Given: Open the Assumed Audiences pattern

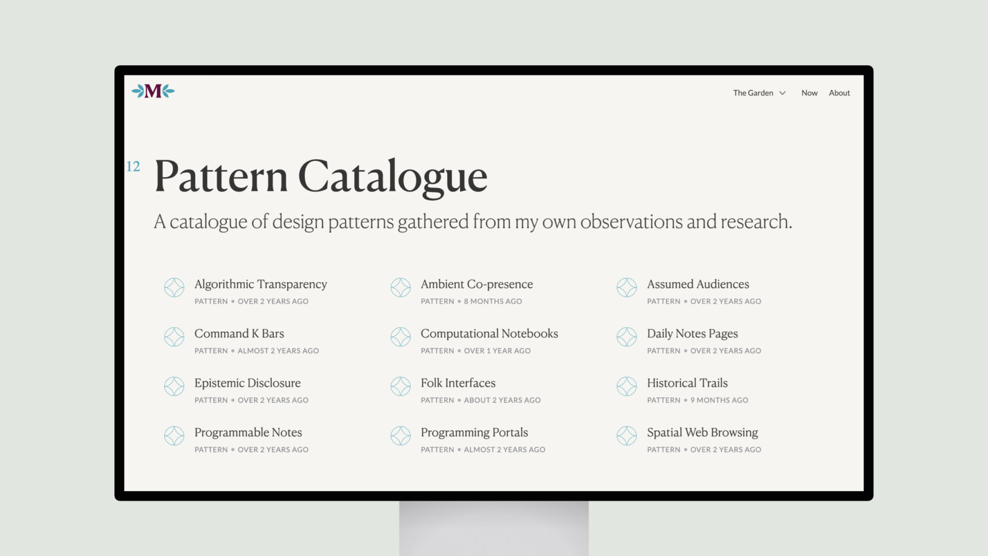Looking at the screenshot, I should (x=698, y=284).
